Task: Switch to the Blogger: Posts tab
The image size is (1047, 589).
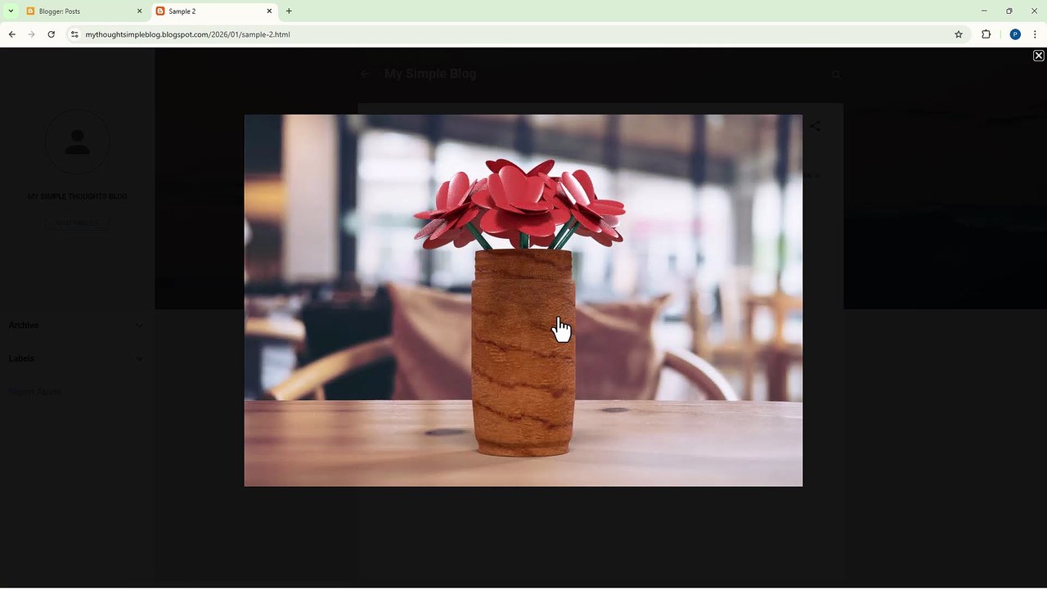Action: point(83,11)
